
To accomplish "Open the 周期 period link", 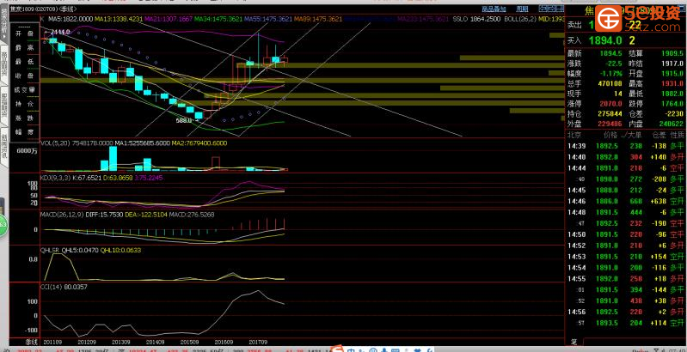I will click(522, 9).
